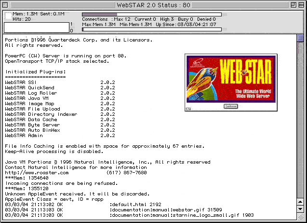Click the connections usage progress bar
The width and height of the screenshot is (307, 223).
coord(152,14)
